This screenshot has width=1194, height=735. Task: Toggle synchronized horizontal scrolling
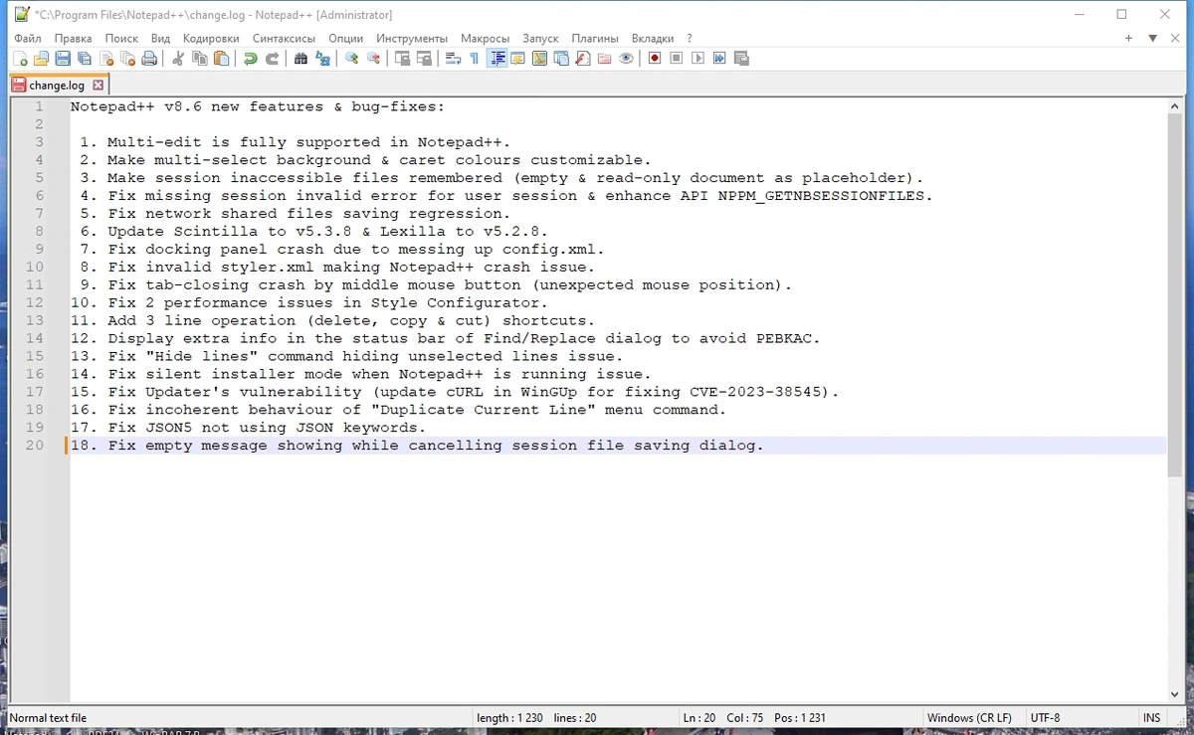pos(424,59)
